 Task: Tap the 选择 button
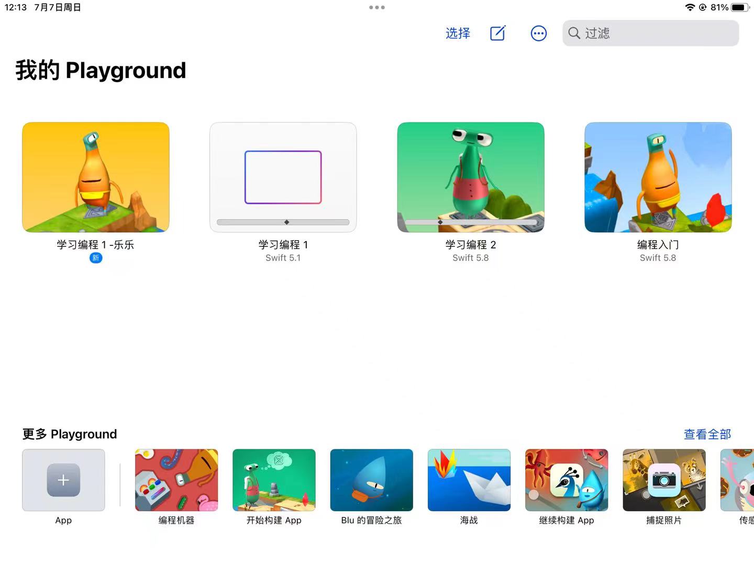coord(458,33)
